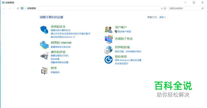The height and width of the screenshot is (108, 207).
Task: Open the 用户帐户 people icon
Action: click(109, 30)
